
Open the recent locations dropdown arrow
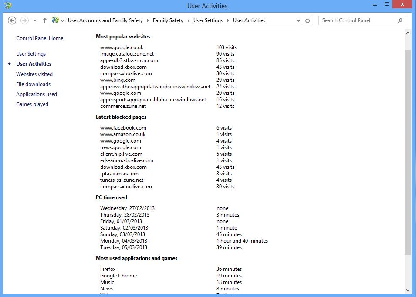click(35, 20)
